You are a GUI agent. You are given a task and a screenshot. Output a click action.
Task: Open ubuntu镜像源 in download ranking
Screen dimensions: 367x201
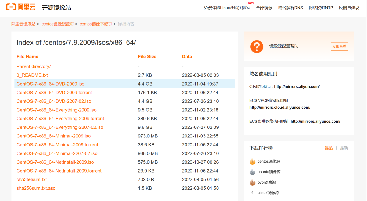click(x=269, y=172)
